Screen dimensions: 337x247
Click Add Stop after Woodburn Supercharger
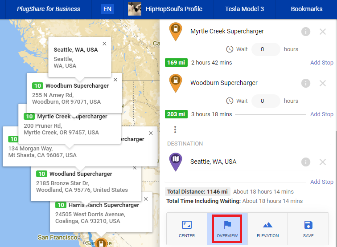322,114
